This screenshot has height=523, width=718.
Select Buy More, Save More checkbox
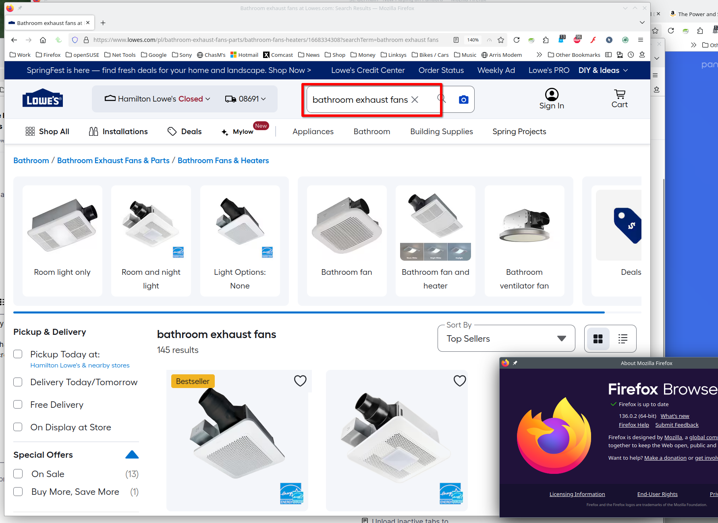pos(18,492)
